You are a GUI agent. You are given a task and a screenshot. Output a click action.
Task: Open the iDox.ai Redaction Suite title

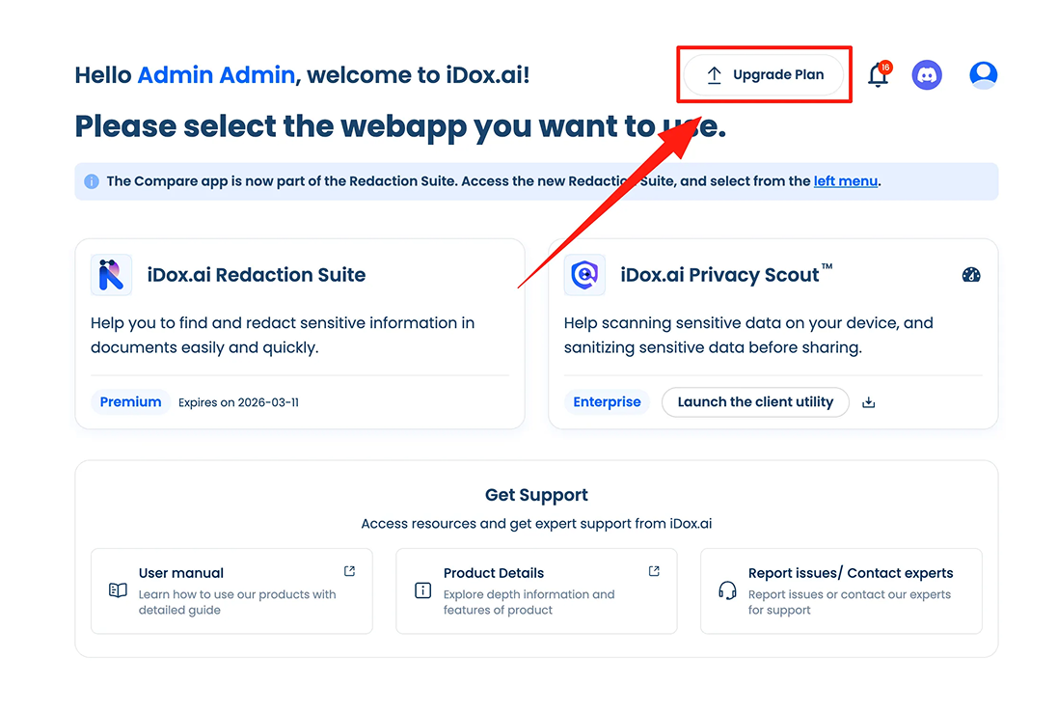257,275
